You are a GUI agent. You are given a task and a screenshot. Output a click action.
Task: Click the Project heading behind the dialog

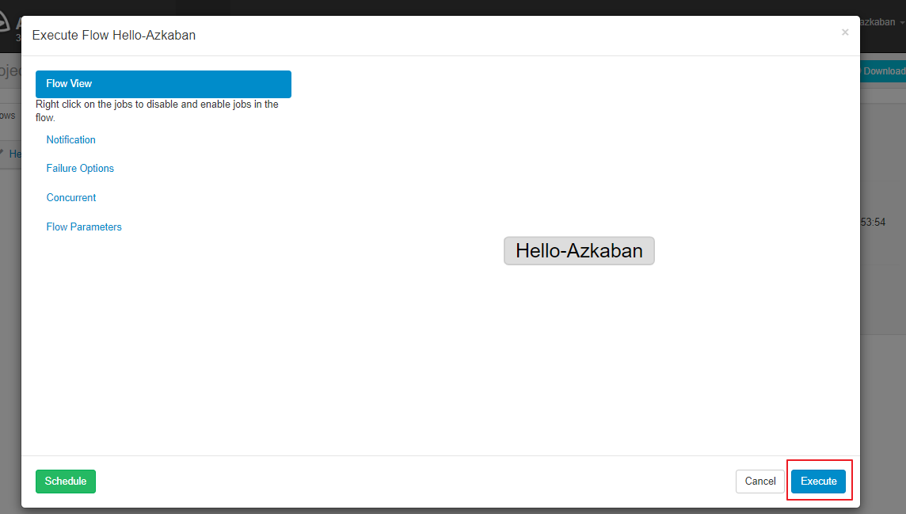tap(10, 70)
